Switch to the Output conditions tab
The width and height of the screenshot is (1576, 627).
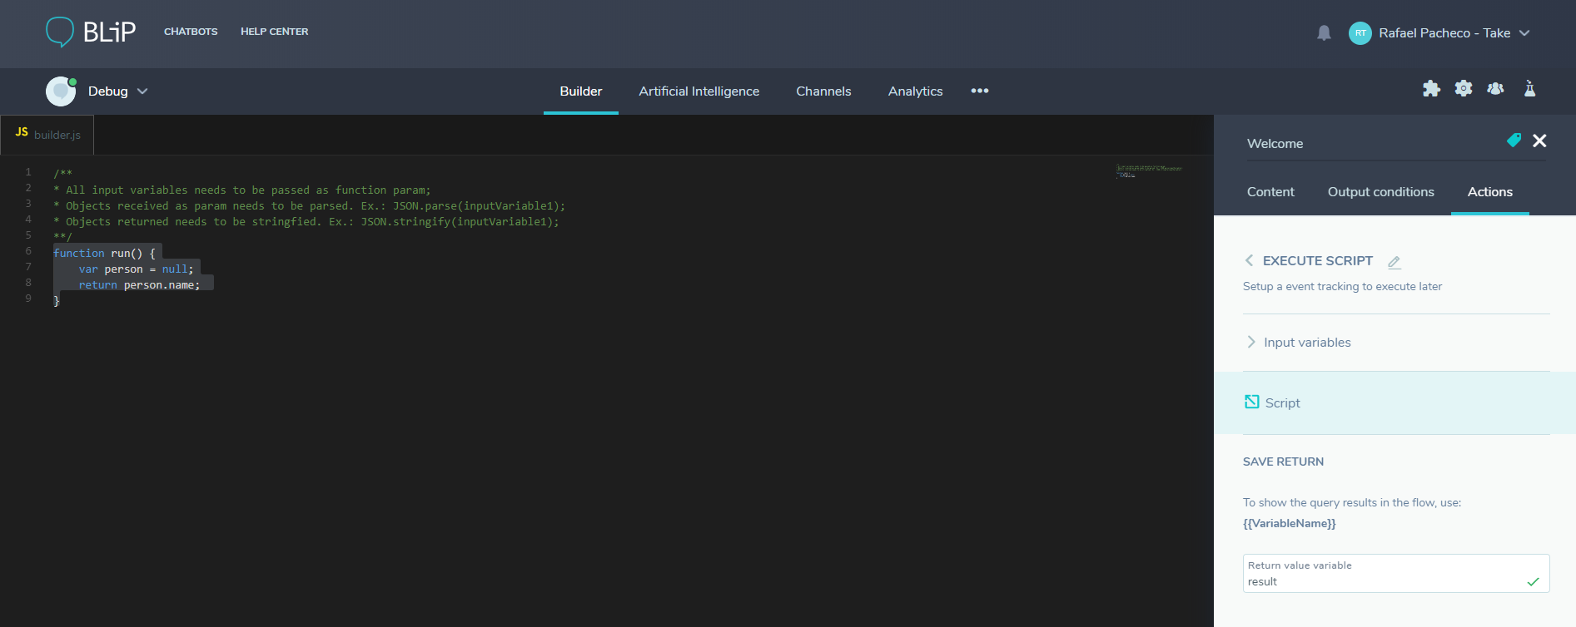(1380, 192)
